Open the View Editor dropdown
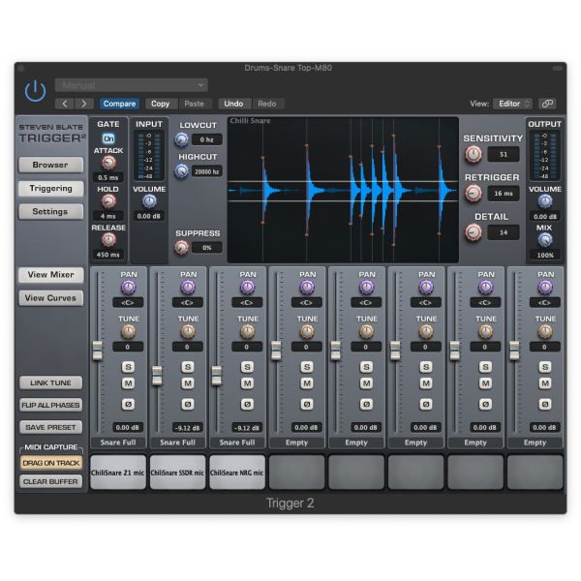Viewport: 581px width, 581px height. coord(513,104)
